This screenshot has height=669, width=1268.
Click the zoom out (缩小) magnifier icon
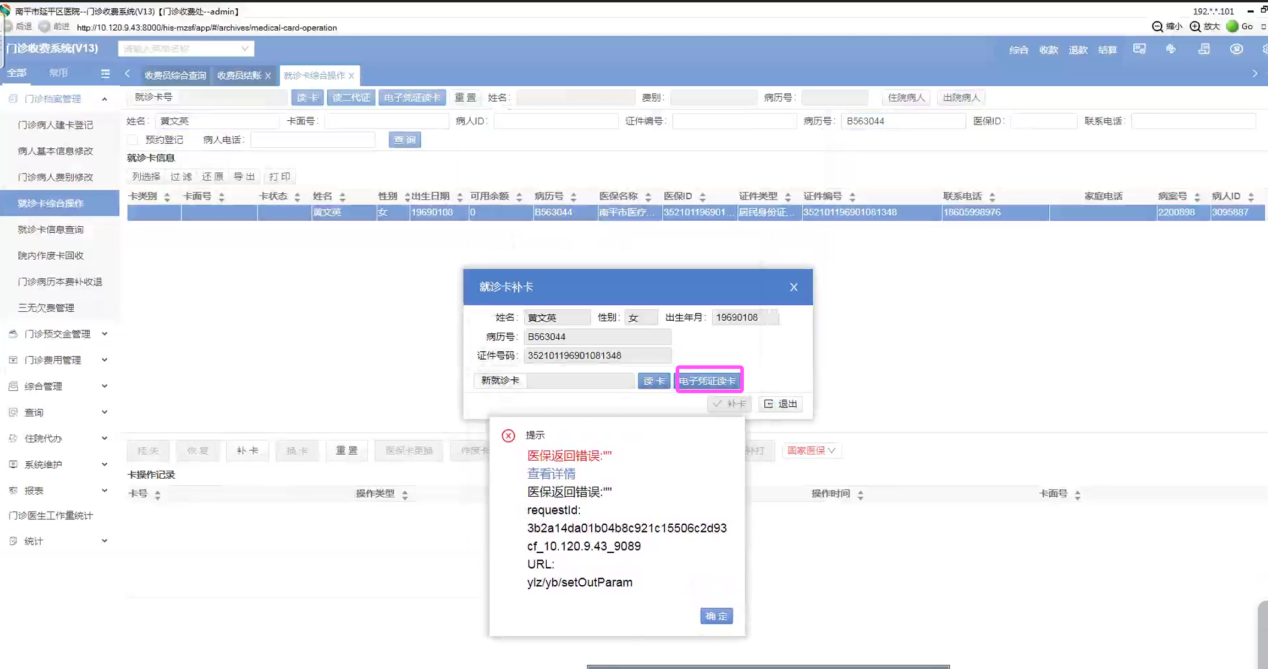(x=1157, y=26)
